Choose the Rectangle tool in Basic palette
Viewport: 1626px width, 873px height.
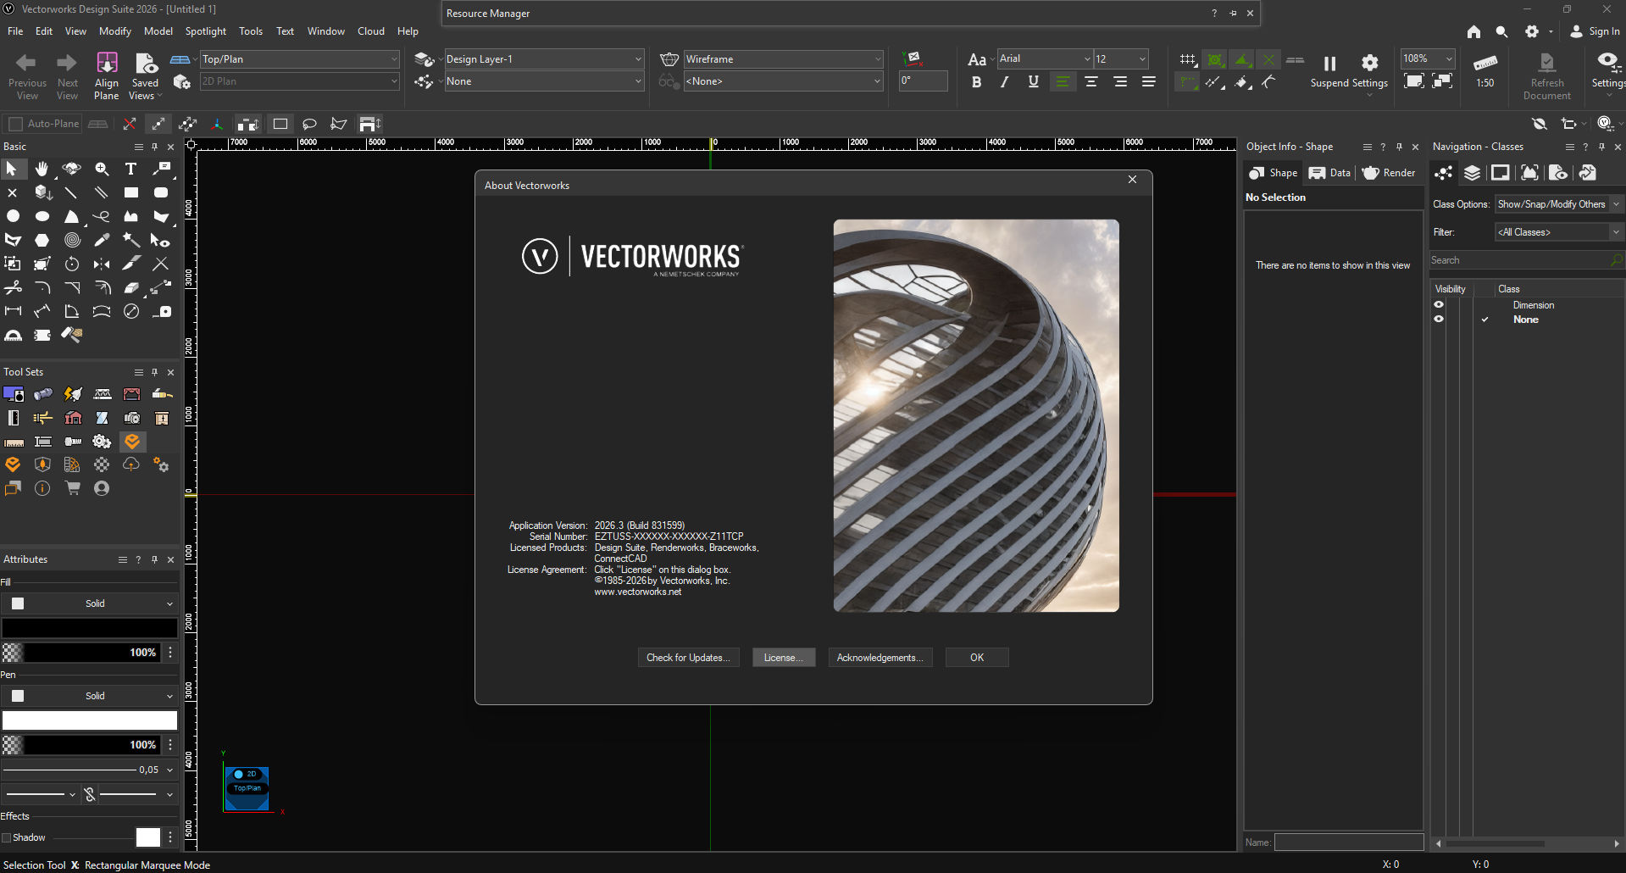pyautogui.click(x=130, y=193)
